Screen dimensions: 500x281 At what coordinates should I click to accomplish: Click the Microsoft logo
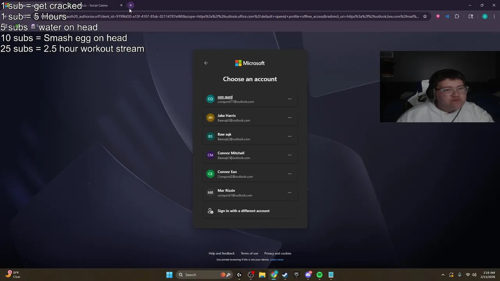[x=250, y=63]
